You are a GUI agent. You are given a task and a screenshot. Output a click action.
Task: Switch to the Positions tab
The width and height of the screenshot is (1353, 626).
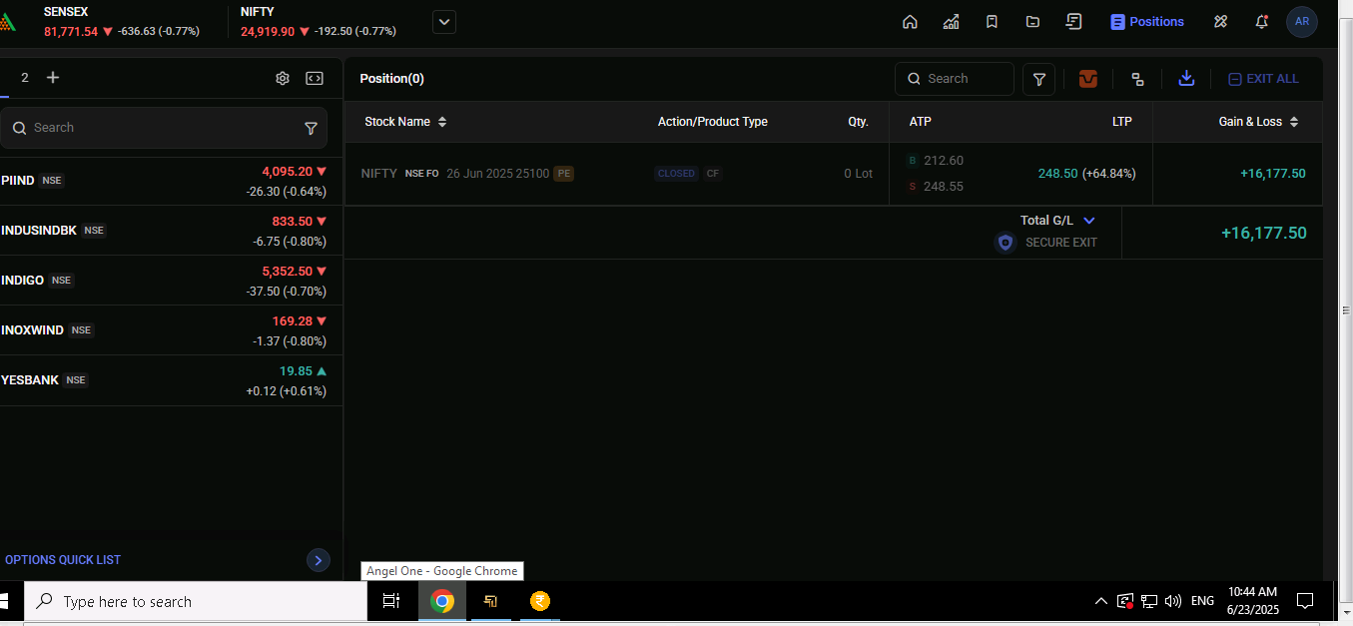click(1147, 22)
